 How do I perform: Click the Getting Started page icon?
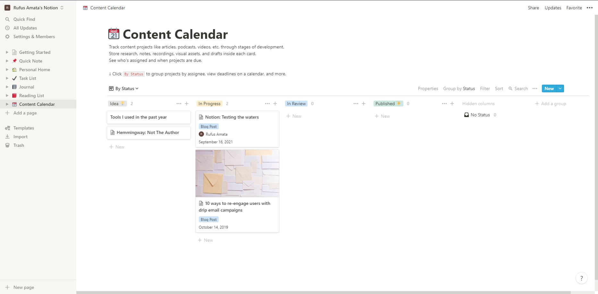click(x=14, y=52)
